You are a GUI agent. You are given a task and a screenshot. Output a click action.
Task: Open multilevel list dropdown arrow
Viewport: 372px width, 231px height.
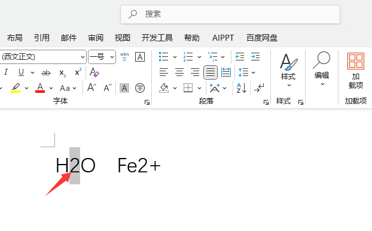coord(222,57)
